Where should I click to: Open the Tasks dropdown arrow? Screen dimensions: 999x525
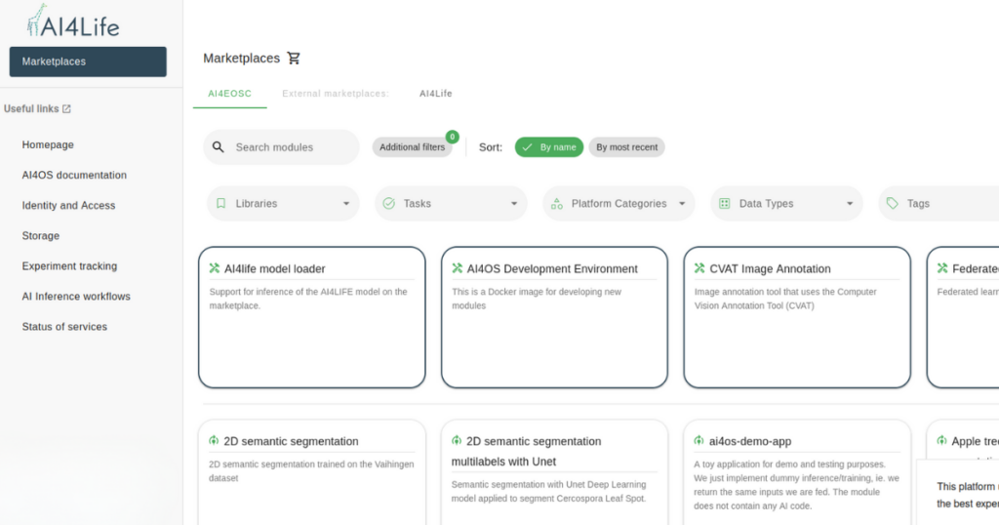point(514,204)
